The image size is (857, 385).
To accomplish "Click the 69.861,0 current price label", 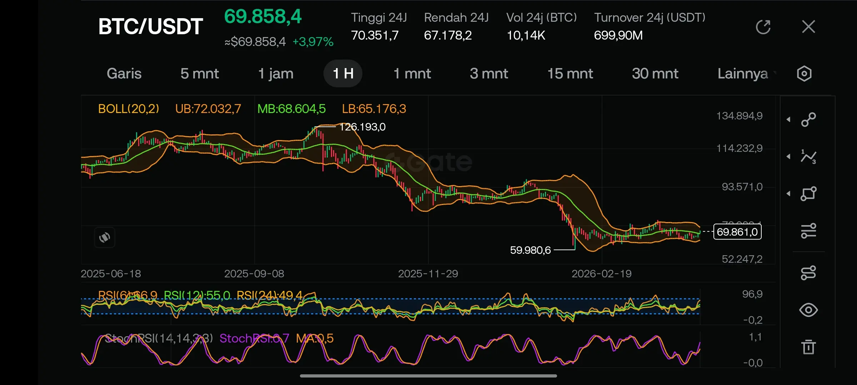I will (x=737, y=232).
